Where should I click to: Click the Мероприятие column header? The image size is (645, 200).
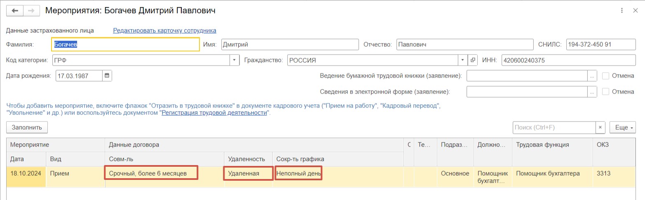coord(56,145)
